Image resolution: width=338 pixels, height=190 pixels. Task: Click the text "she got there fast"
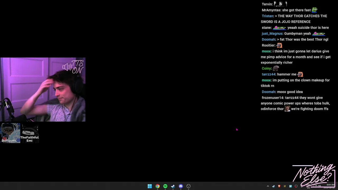click(297, 10)
